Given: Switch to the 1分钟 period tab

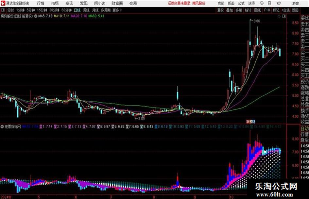Looking at the screenshot, I should pos(20,10).
